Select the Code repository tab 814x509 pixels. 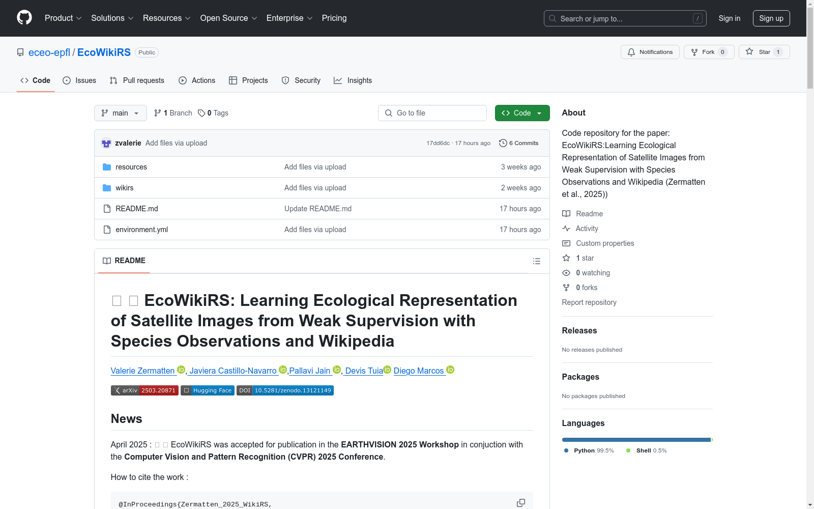(36, 80)
